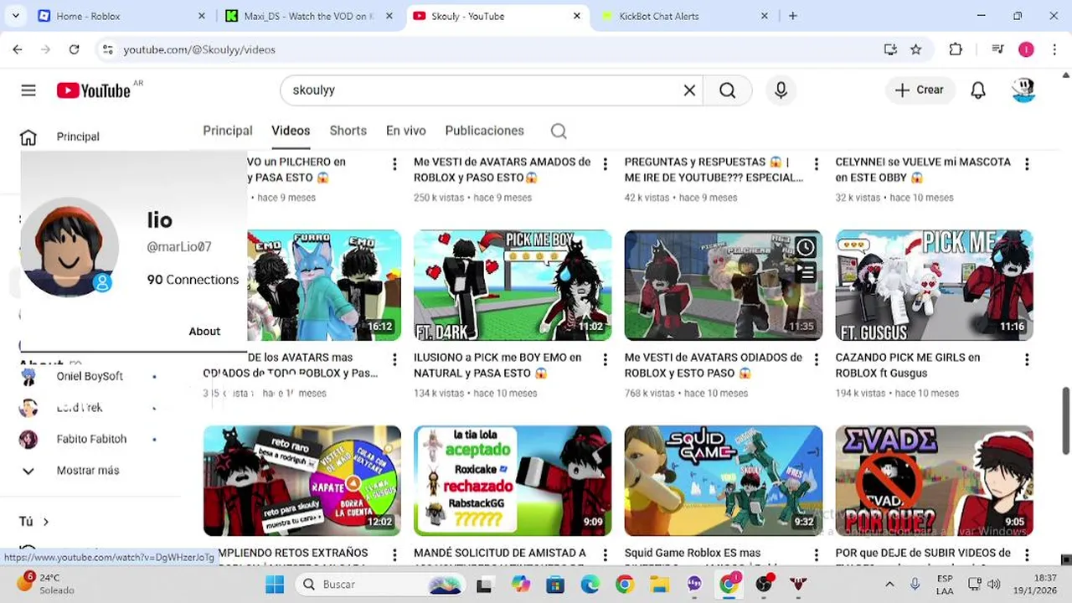Viewport: 1072px width, 603px height.
Task: Start voice search with the microphone
Action: [x=781, y=90]
